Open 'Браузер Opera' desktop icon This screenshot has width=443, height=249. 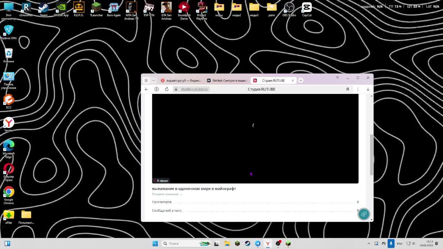coord(9,173)
